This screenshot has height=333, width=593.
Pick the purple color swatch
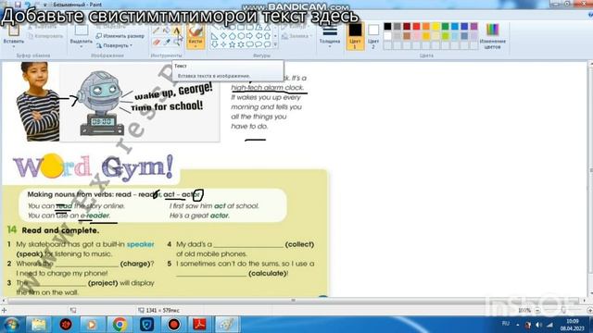[473, 26]
